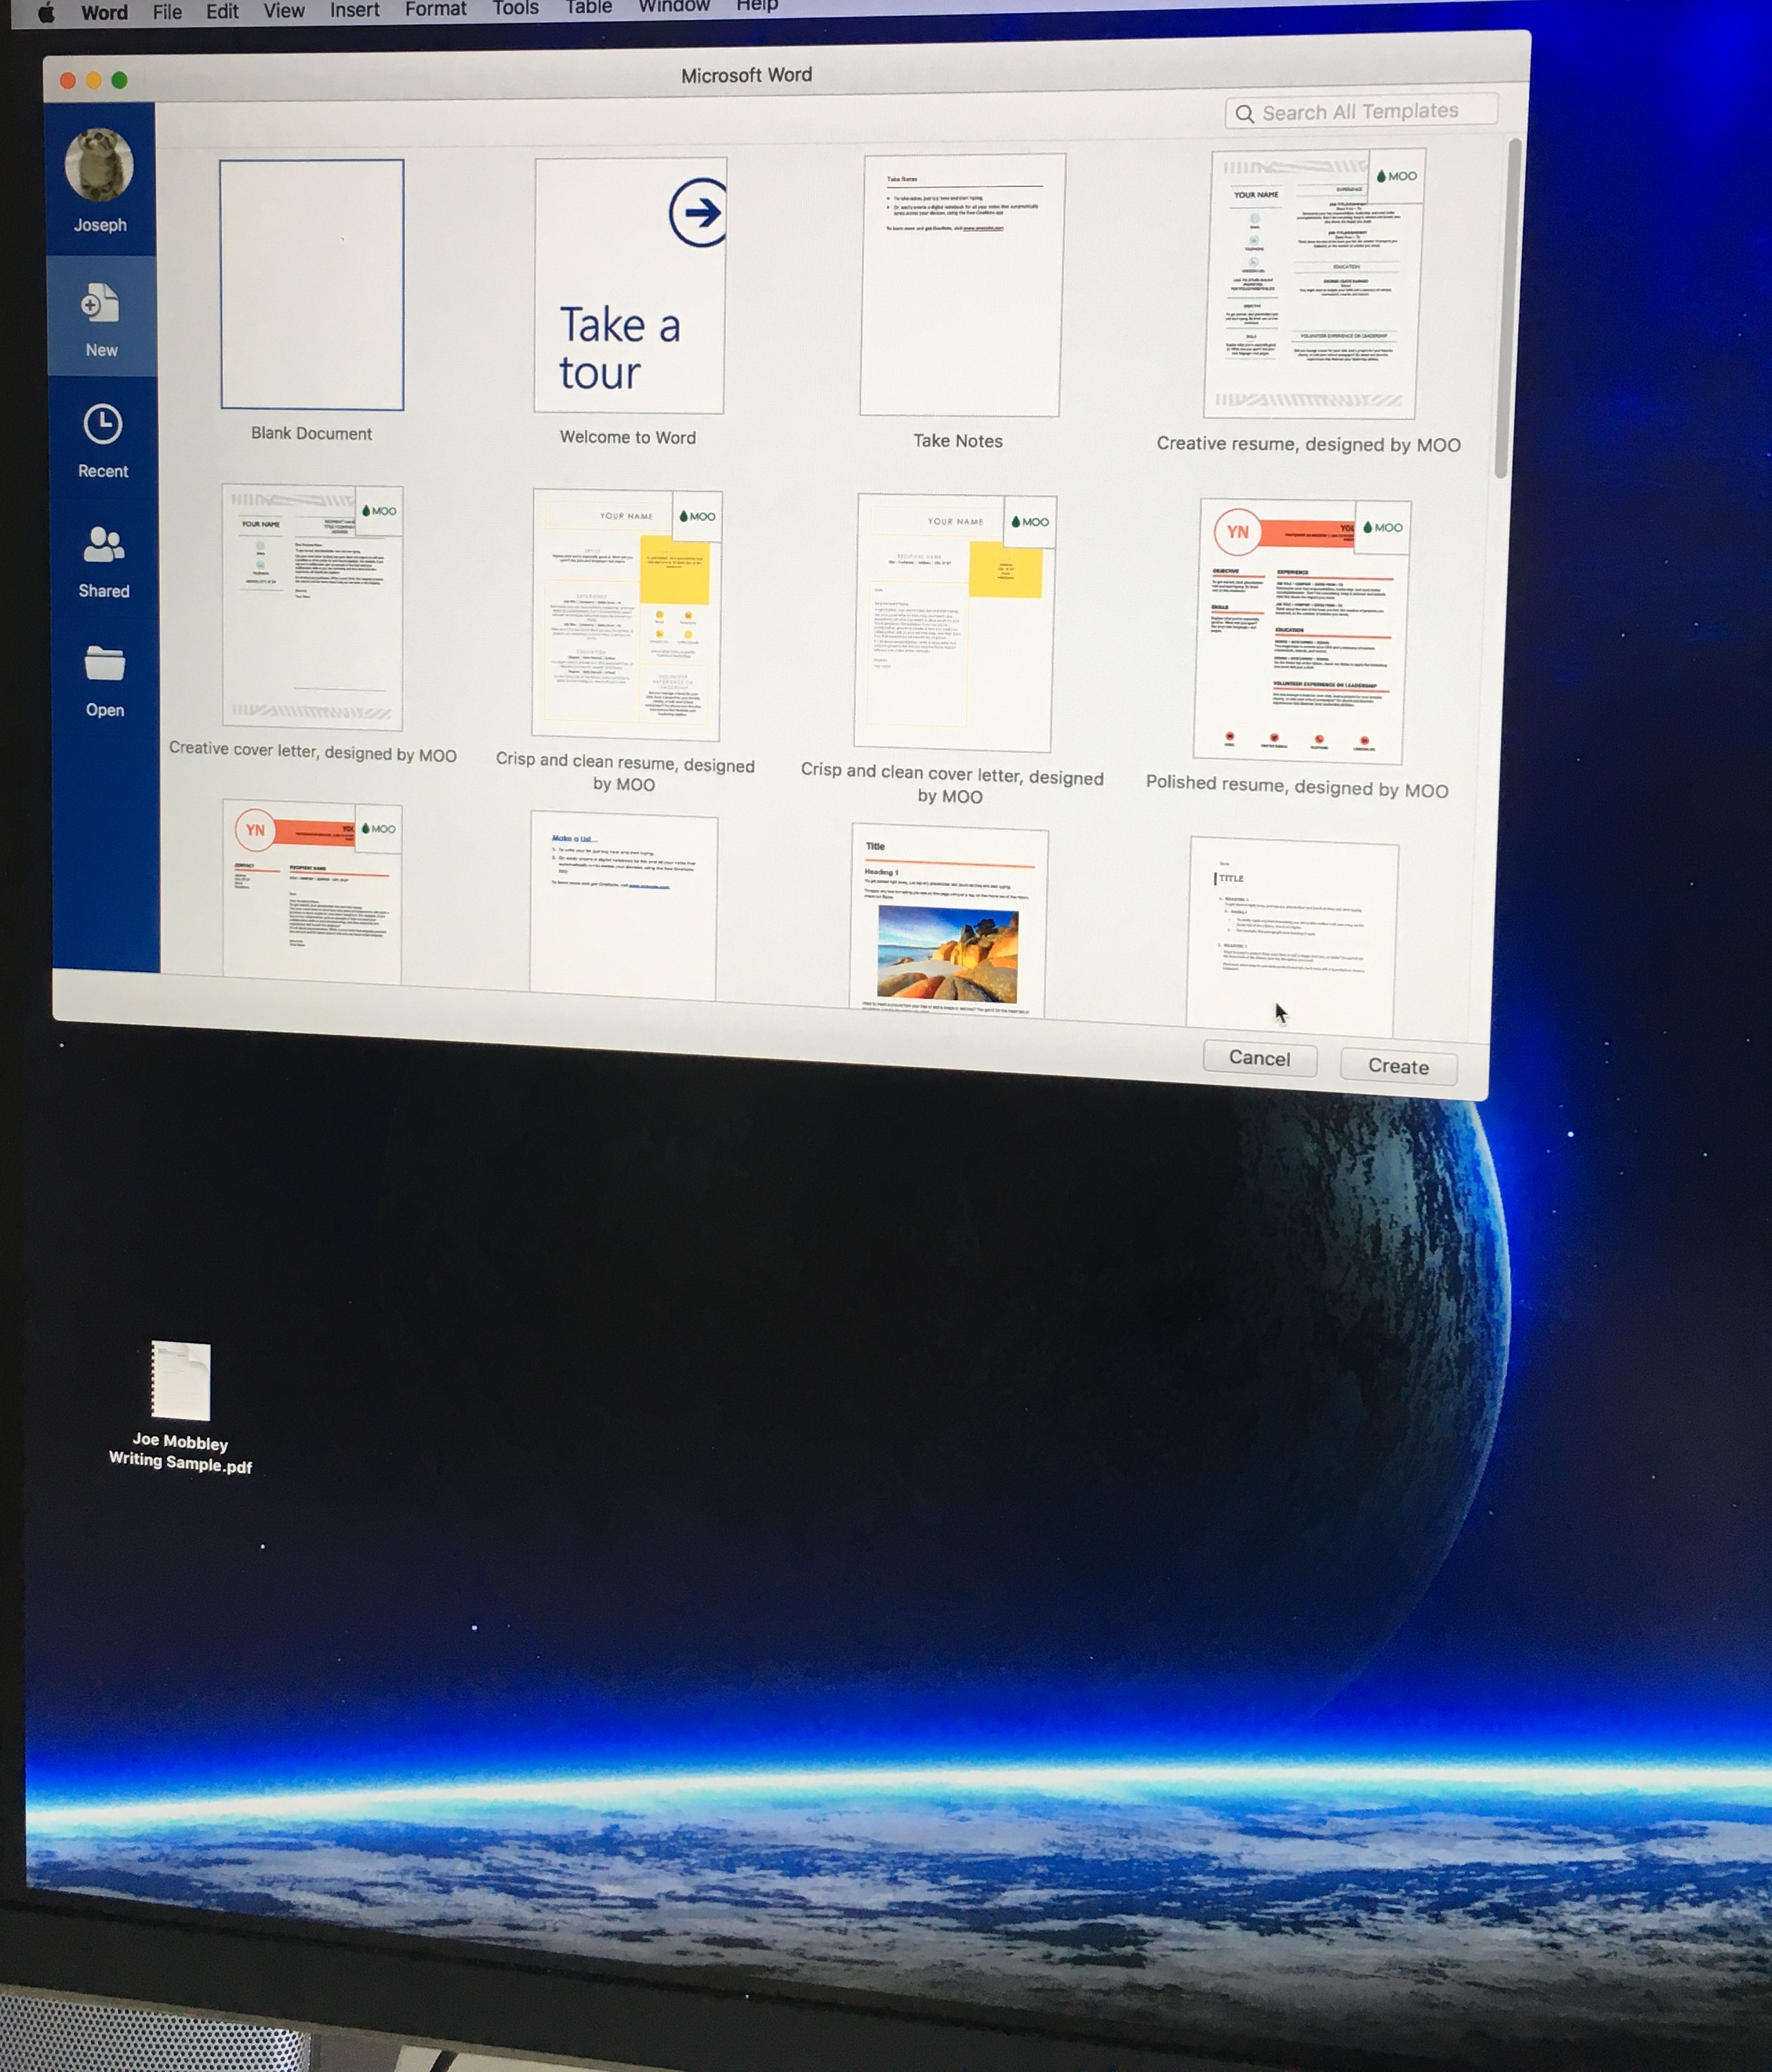Image resolution: width=1772 pixels, height=2072 pixels.
Task: Click the Apple menu icon
Action: coord(45,13)
